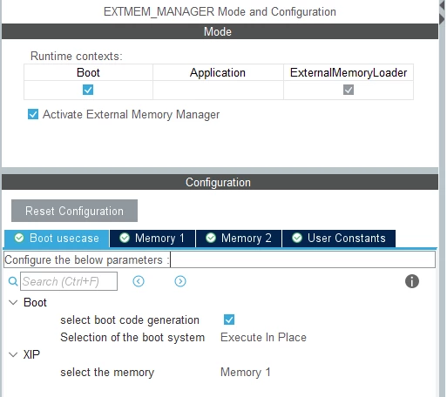Toggle select boot code generation checkbox
This screenshot has width=447, height=397.
pos(229,320)
